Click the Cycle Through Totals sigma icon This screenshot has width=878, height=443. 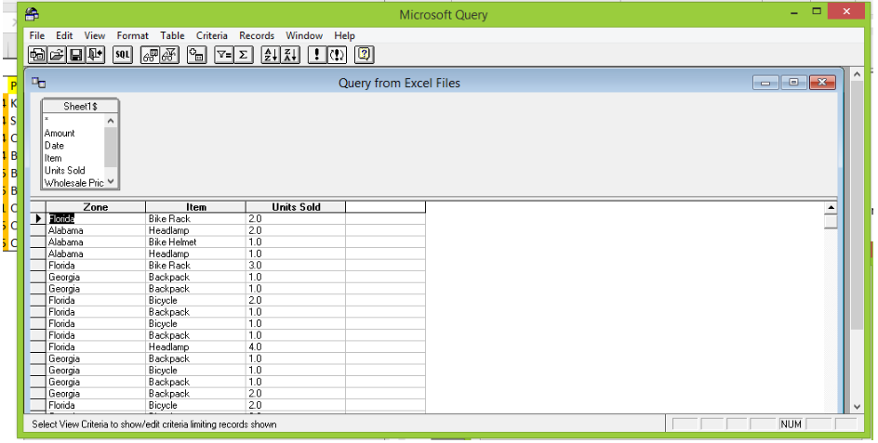243,54
